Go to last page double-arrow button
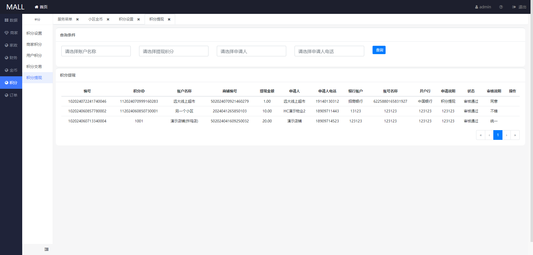This screenshot has height=255, width=533. [x=515, y=135]
